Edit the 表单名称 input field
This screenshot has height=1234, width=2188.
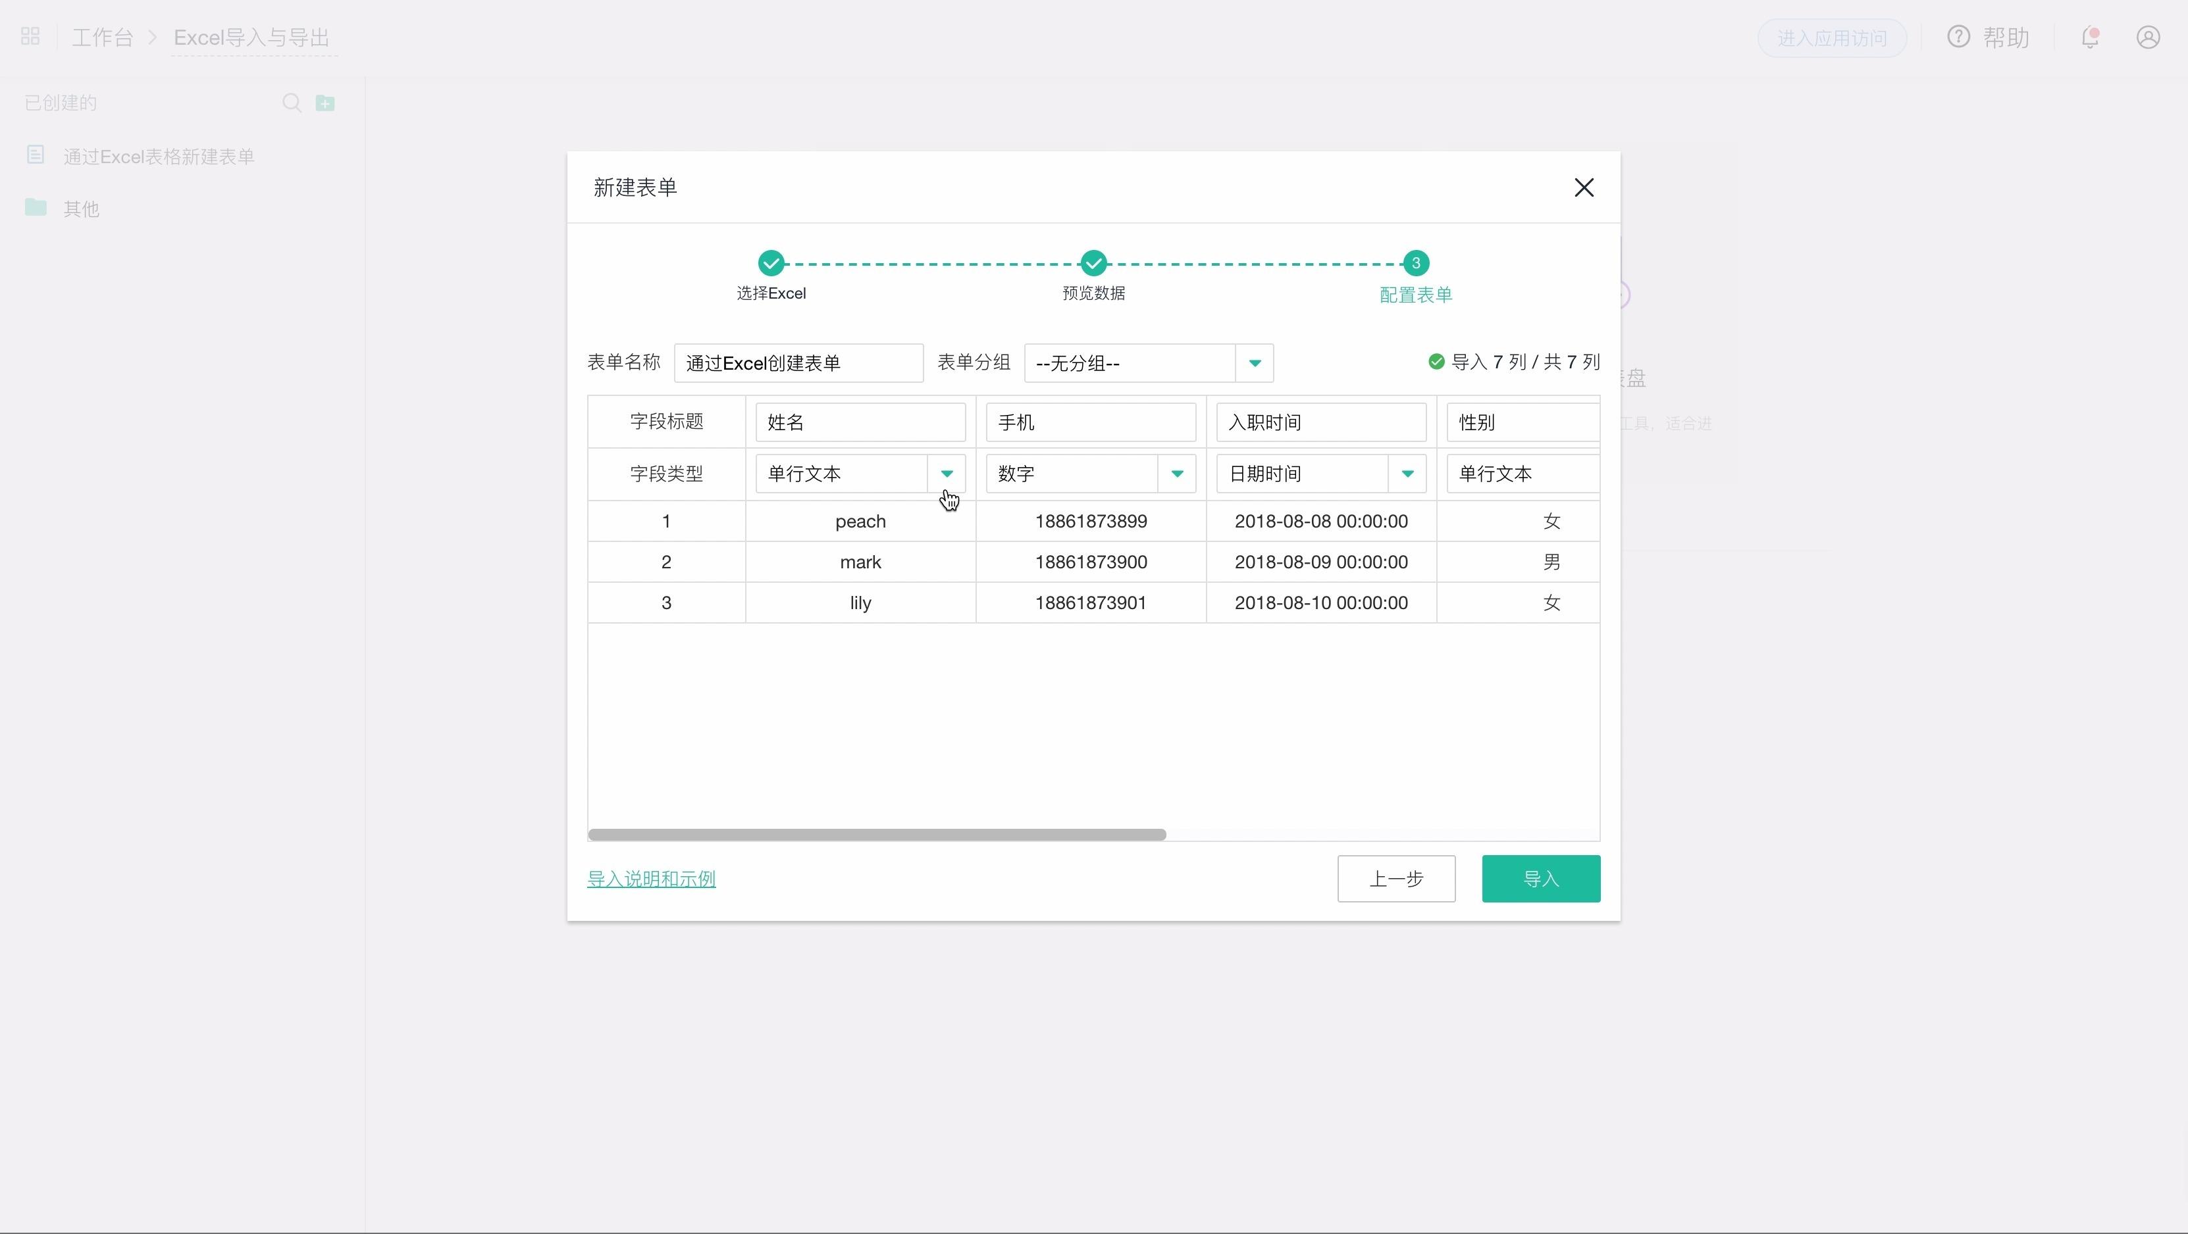coord(798,363)
